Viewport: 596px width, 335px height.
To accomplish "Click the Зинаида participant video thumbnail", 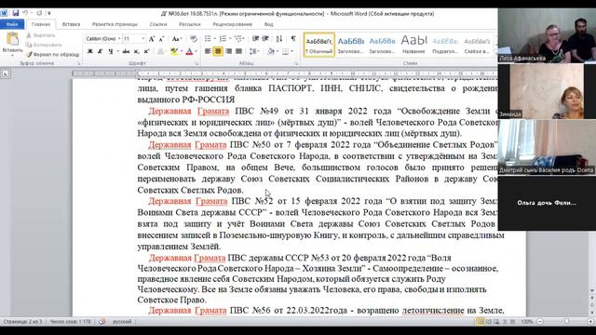I will pyautogui.click(x=547, y=91).
